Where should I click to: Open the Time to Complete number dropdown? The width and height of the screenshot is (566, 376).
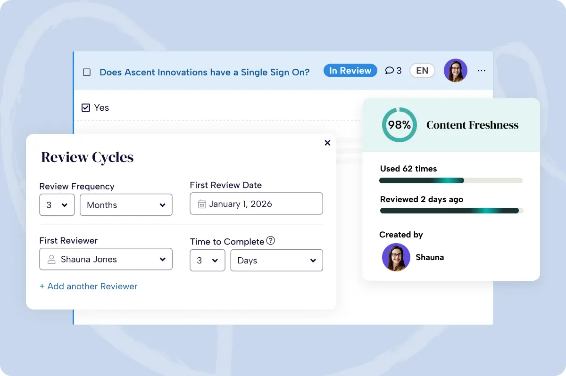click(207, 261)
